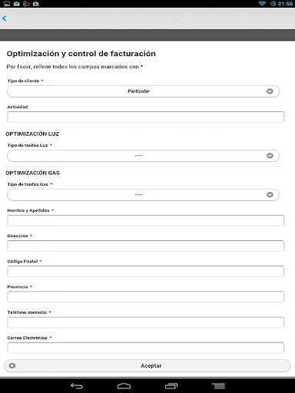Open Android back navigation button

pyautogui.click(x=77, y=385)
